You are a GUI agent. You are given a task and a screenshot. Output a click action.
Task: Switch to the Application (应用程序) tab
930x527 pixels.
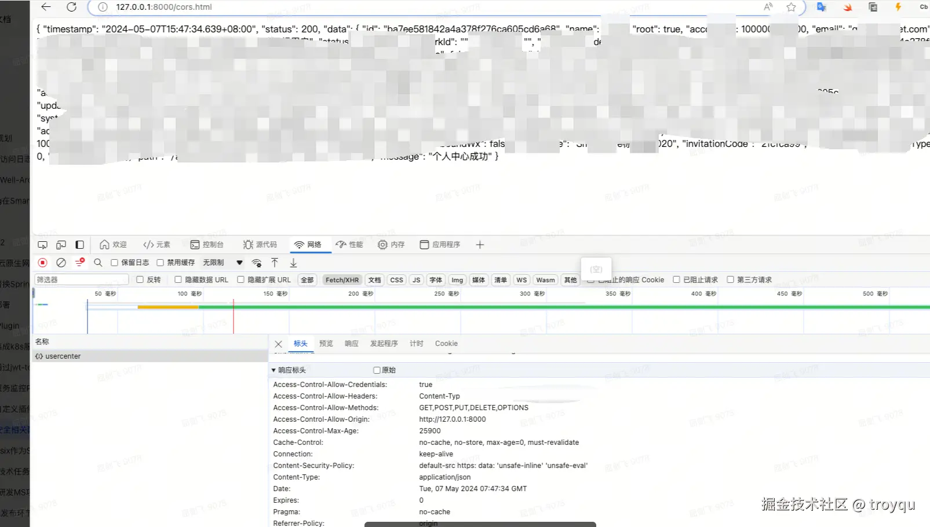pos(440,245)
